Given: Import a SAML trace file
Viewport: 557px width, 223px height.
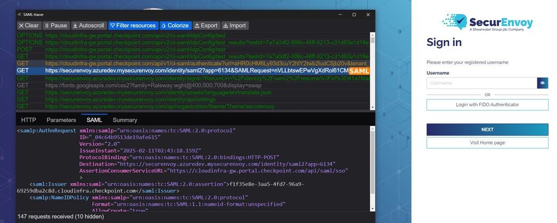Looking at the screenshot, I should tap(234, 26).
